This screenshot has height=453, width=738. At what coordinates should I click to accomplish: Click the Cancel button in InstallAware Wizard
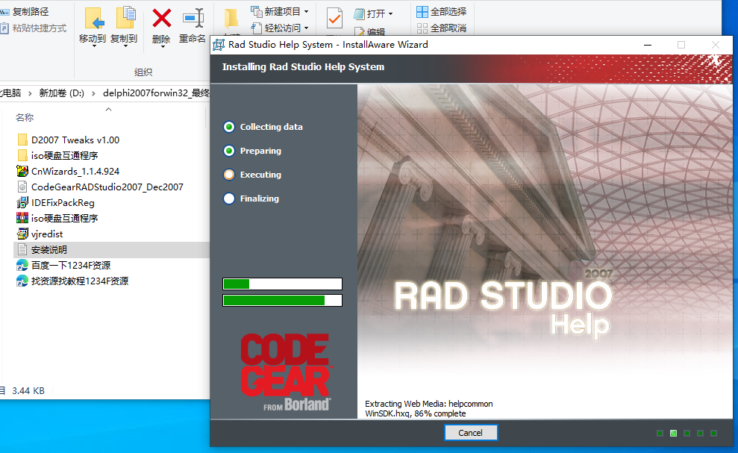tap(470, 433)
